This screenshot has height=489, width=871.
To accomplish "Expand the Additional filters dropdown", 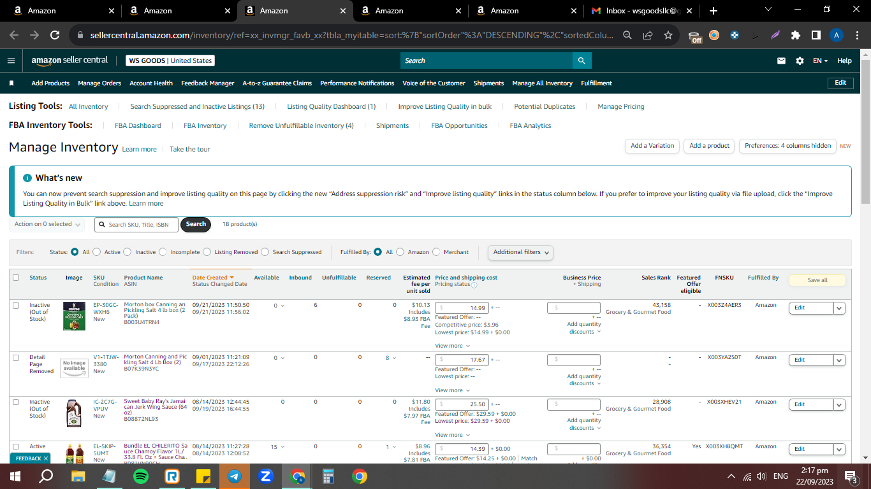I will tap(520, 252).
